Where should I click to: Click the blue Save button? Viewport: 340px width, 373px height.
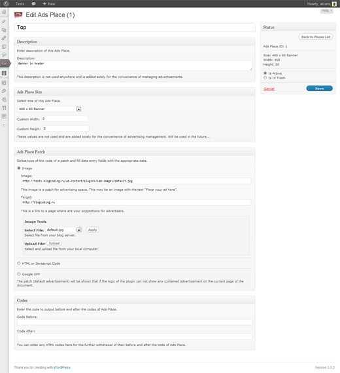click(x=319, y=88)
